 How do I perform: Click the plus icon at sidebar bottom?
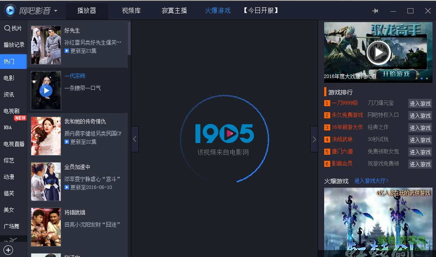click(x=9, y=250)
